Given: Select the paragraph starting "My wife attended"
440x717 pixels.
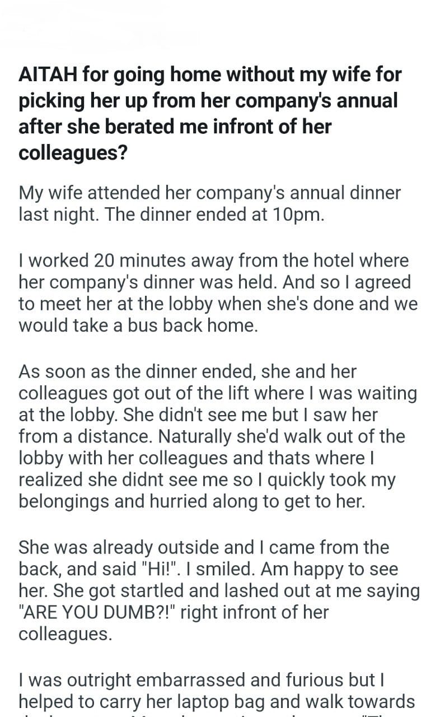Looking at the screenshot, I should [210, 204].
